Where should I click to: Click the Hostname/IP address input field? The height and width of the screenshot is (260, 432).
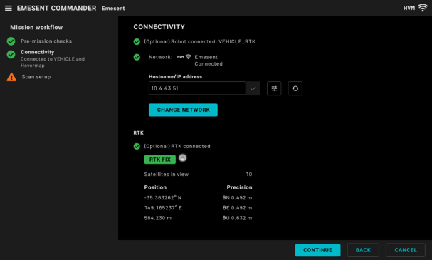tap(197, 88)
